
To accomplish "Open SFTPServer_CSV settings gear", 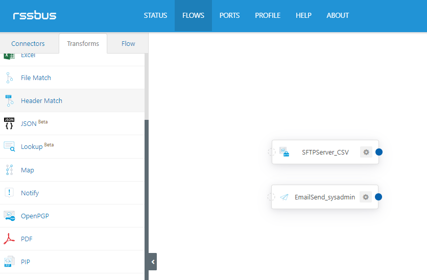I will tap(366, 152).
